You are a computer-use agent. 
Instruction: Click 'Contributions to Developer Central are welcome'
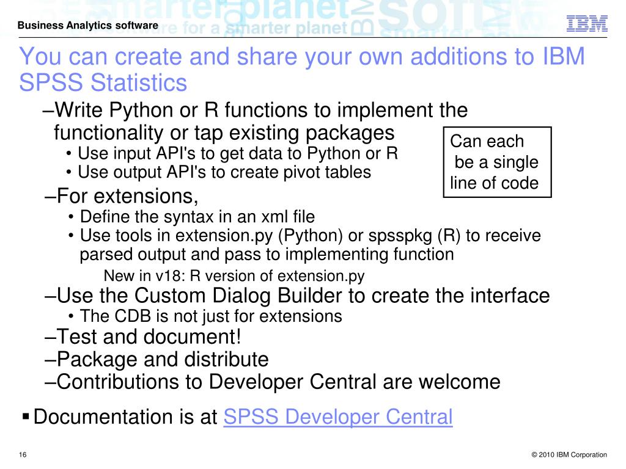click(273, 382)
